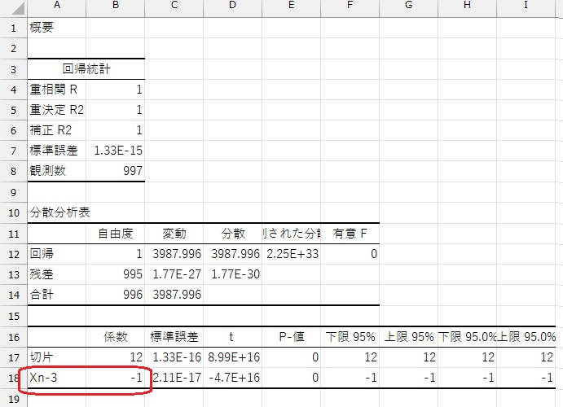This screenshot has height=407, width=563.
Task: Click the P-値 header cell
Action: click(292, 337)
